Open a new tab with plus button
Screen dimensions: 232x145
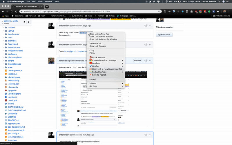tap(47, 6)
